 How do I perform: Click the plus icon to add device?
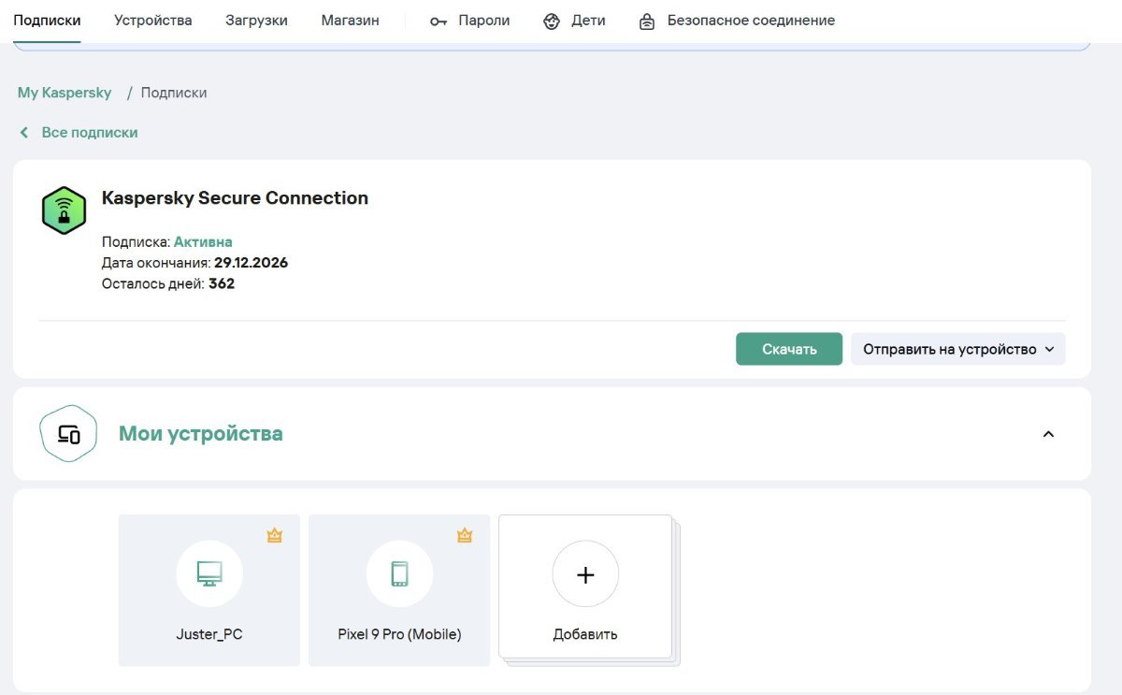coord(585,574)
